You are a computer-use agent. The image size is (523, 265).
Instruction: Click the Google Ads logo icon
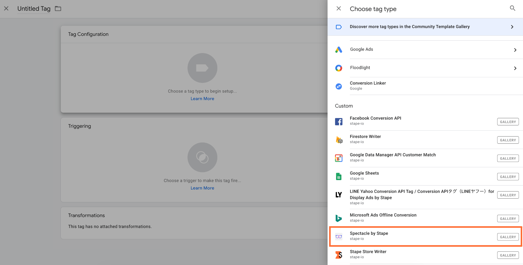pyautogui.click(x=339, y=49)
